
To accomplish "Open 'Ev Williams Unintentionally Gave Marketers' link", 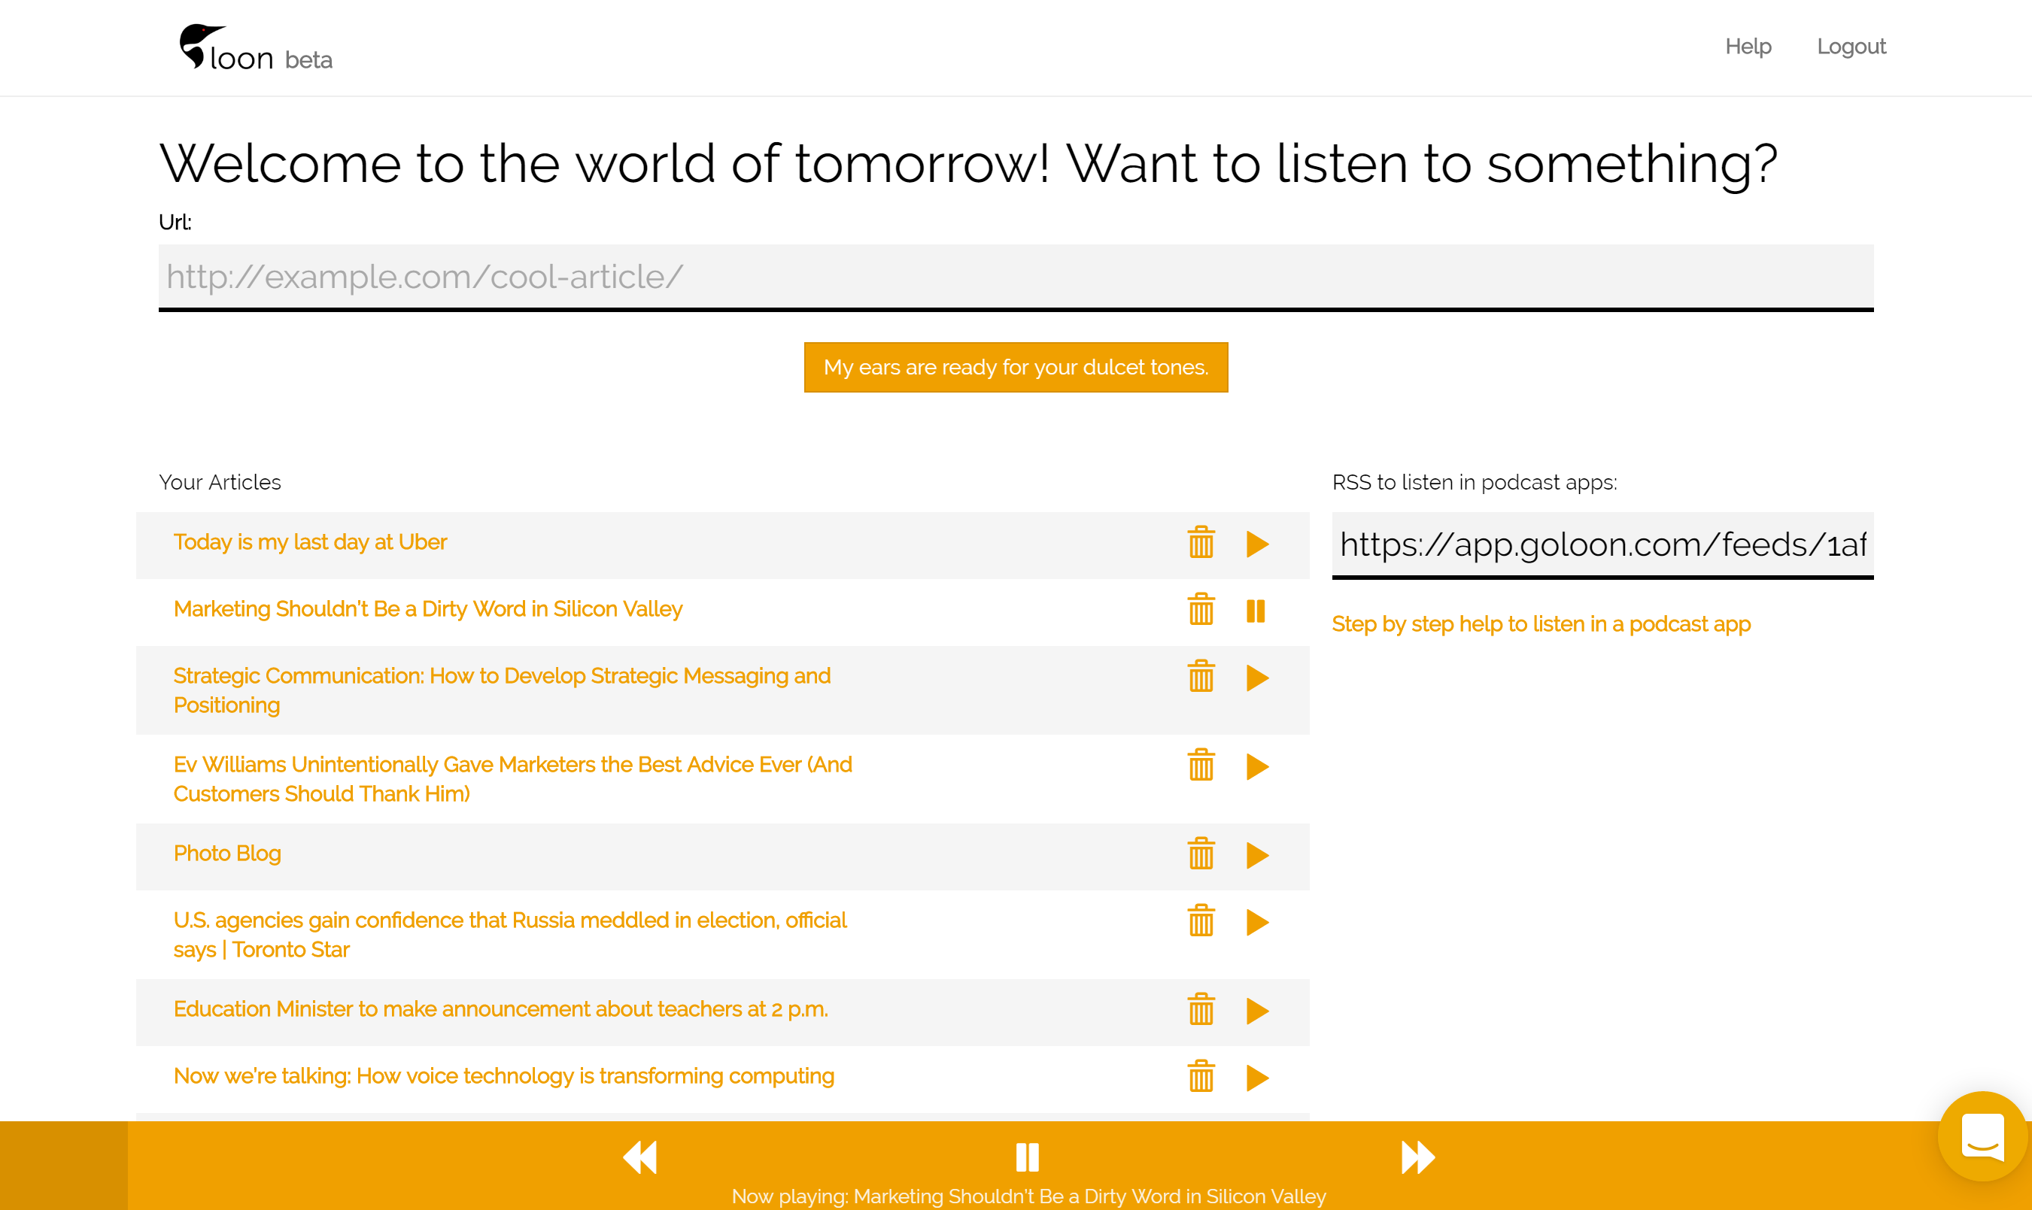I will (x=513, y=780).
